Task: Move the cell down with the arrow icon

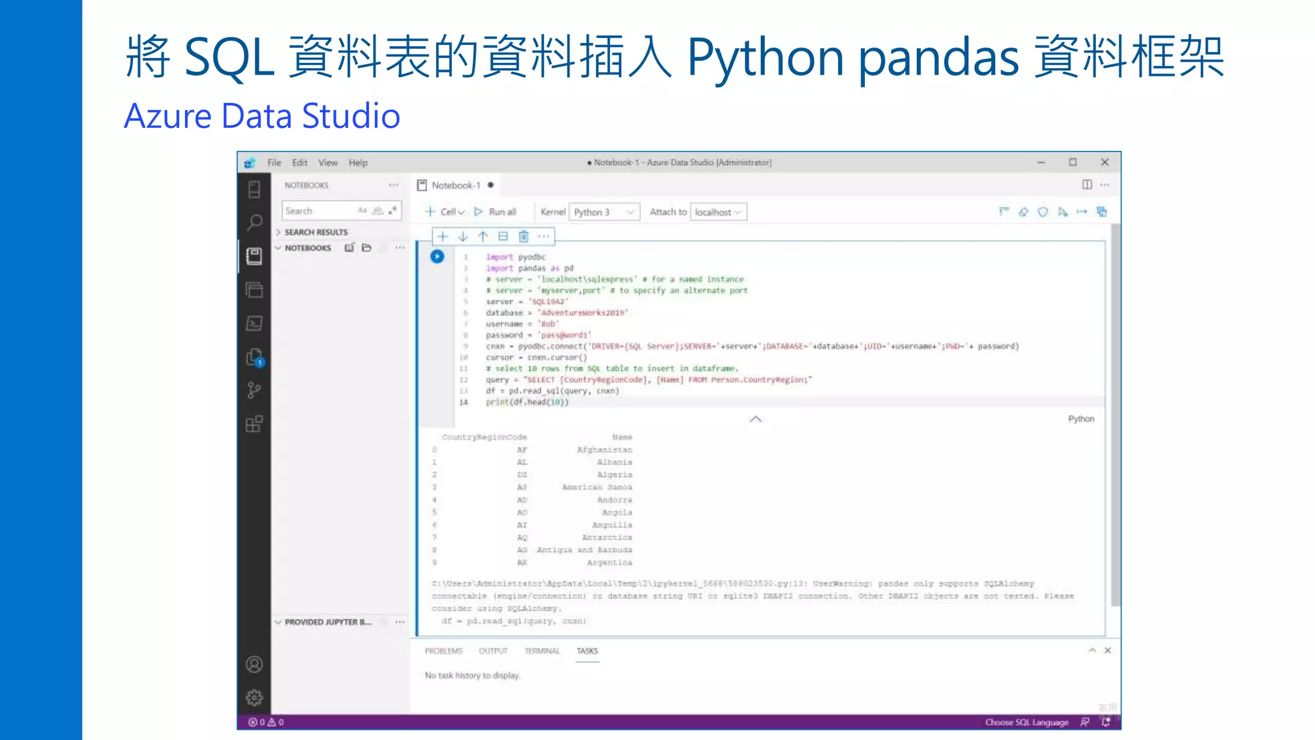Action: [x=463, y=236]
